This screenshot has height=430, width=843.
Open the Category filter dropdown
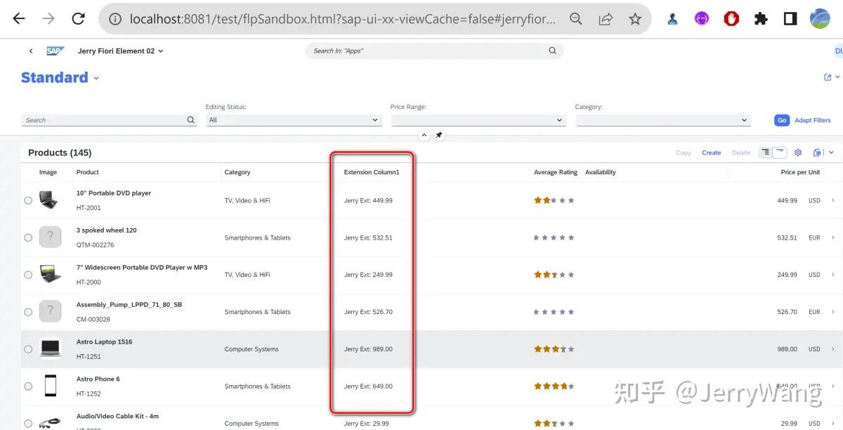click(663, 119)
